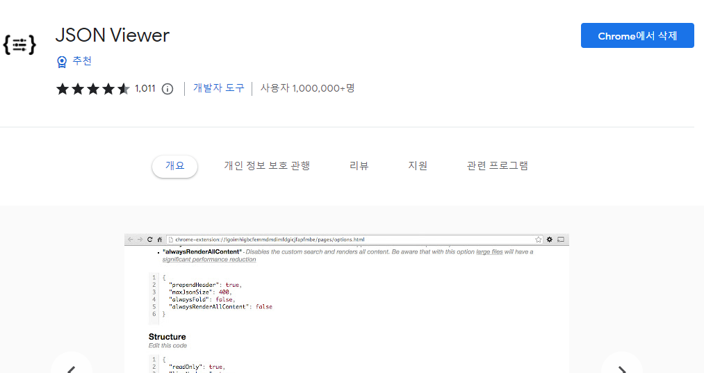
Task: Open the 지원 tab
Action: [418, 165]
